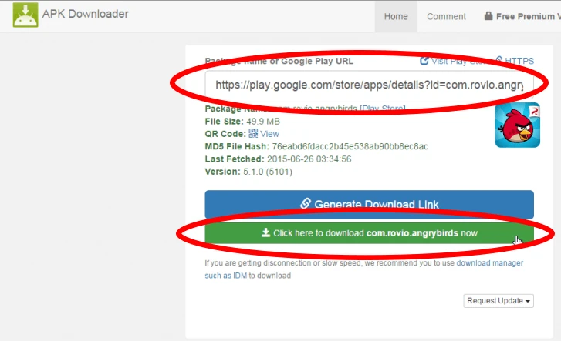Click the download arrow icon on green button
This screenshot has height=341, width=561.
pos(265,232)
